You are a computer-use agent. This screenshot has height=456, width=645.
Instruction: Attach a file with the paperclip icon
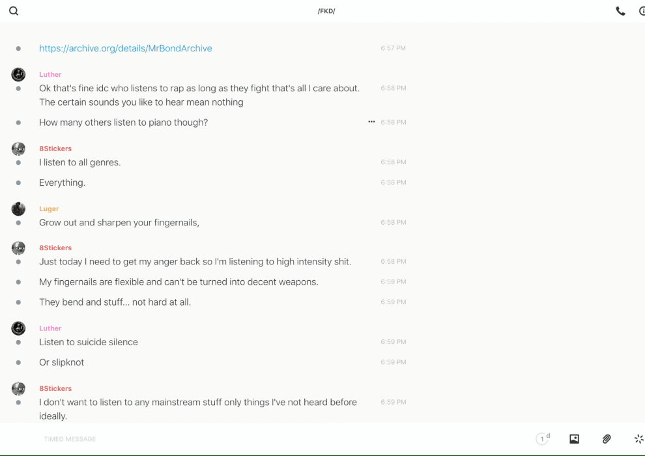coord(607,439)
